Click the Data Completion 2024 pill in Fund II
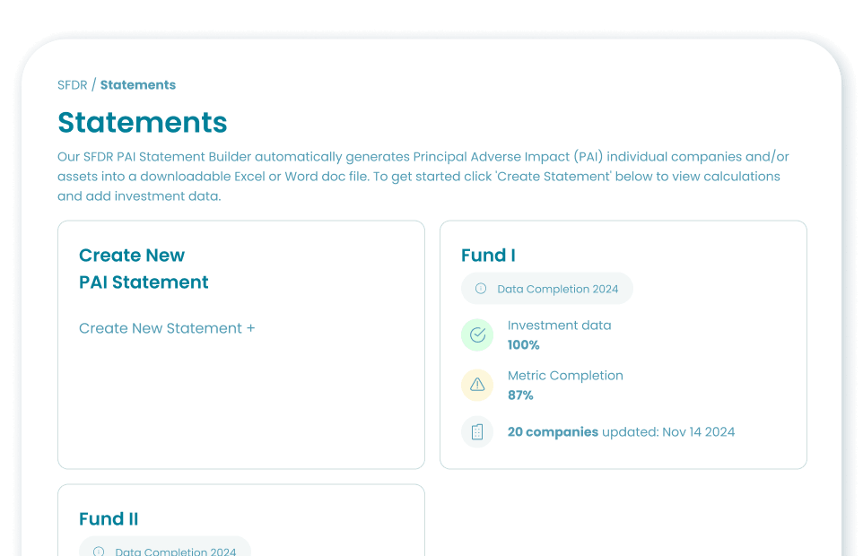863x556 pixels. coord(165,547)
